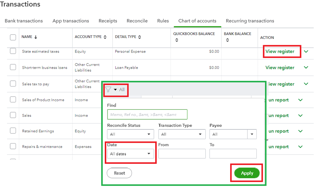Sort by Bank Balance arrows
The width and height of the screenshot is (319, 195).
pos(227,40)
